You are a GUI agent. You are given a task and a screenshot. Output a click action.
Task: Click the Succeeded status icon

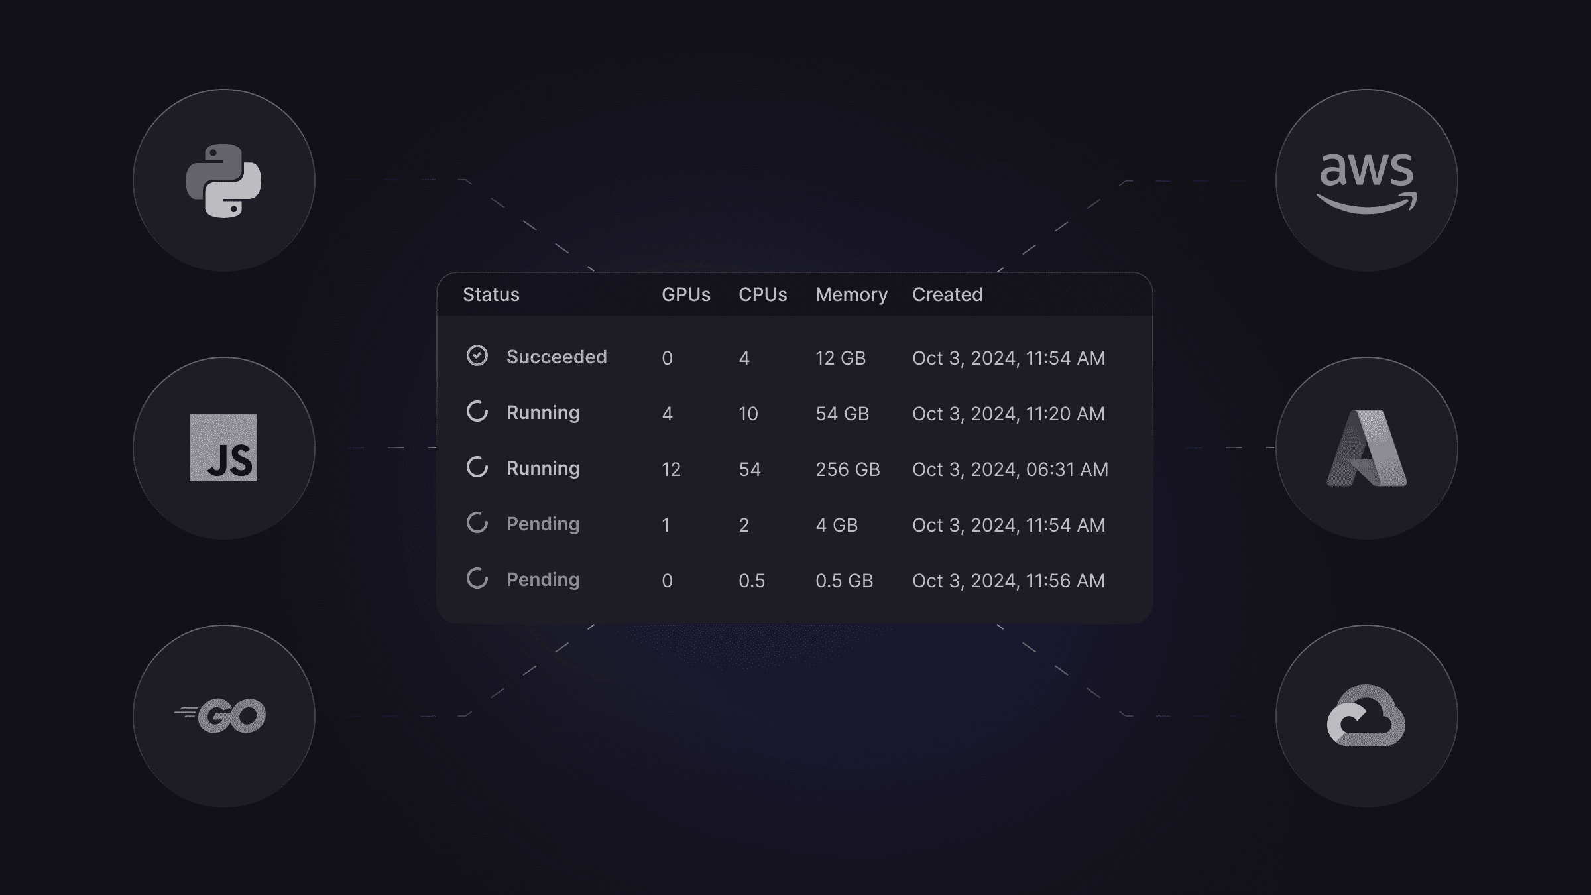click(x=475, y=356)
